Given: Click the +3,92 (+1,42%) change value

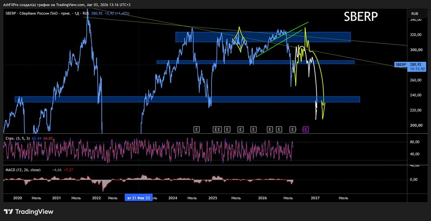Looking at the screenshot, I should click(117, 13).
